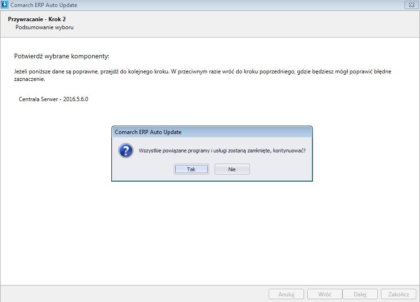Viewport: 420px width, 302px height.
Task: Confirm by clicking the Tak button
Action: pyautogui.click(x=191, y=169)
